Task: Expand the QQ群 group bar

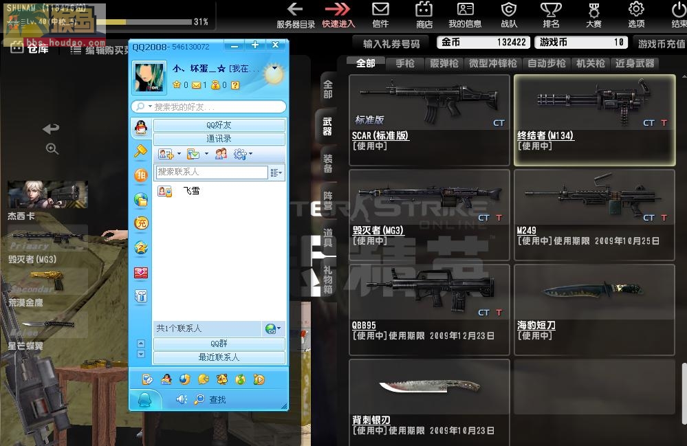Action: [219, 344]
